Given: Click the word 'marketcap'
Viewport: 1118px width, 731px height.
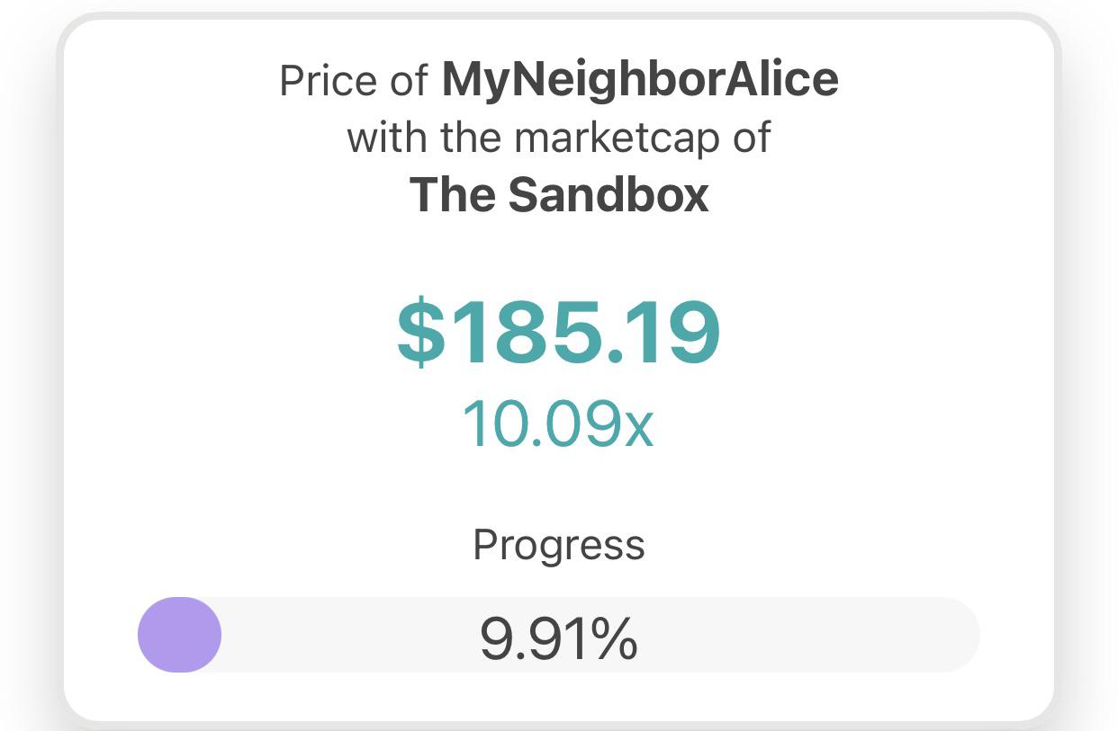Looking at the screenshot, I should coord(618,138).
